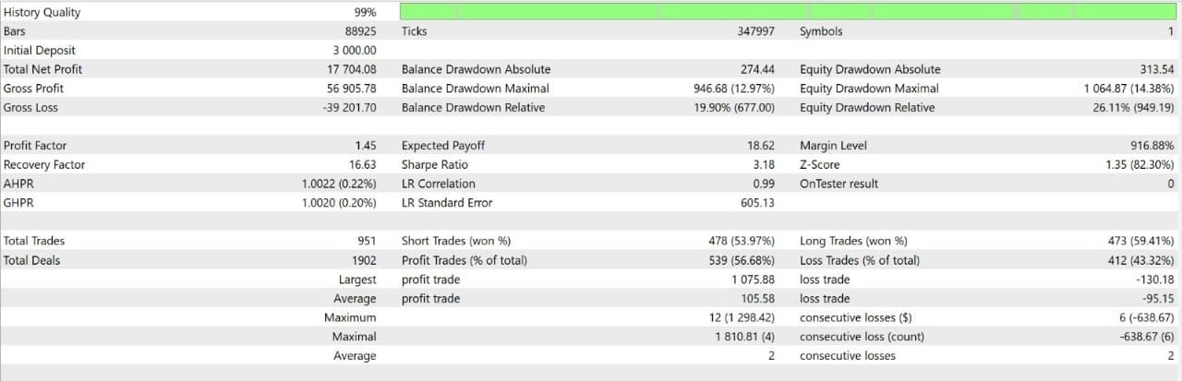Click the Total Trades value 951

(366, 241)
